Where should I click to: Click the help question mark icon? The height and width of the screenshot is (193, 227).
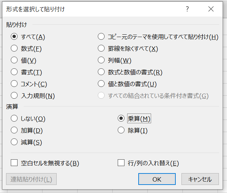pyautogui.click(x=187, y=9)
